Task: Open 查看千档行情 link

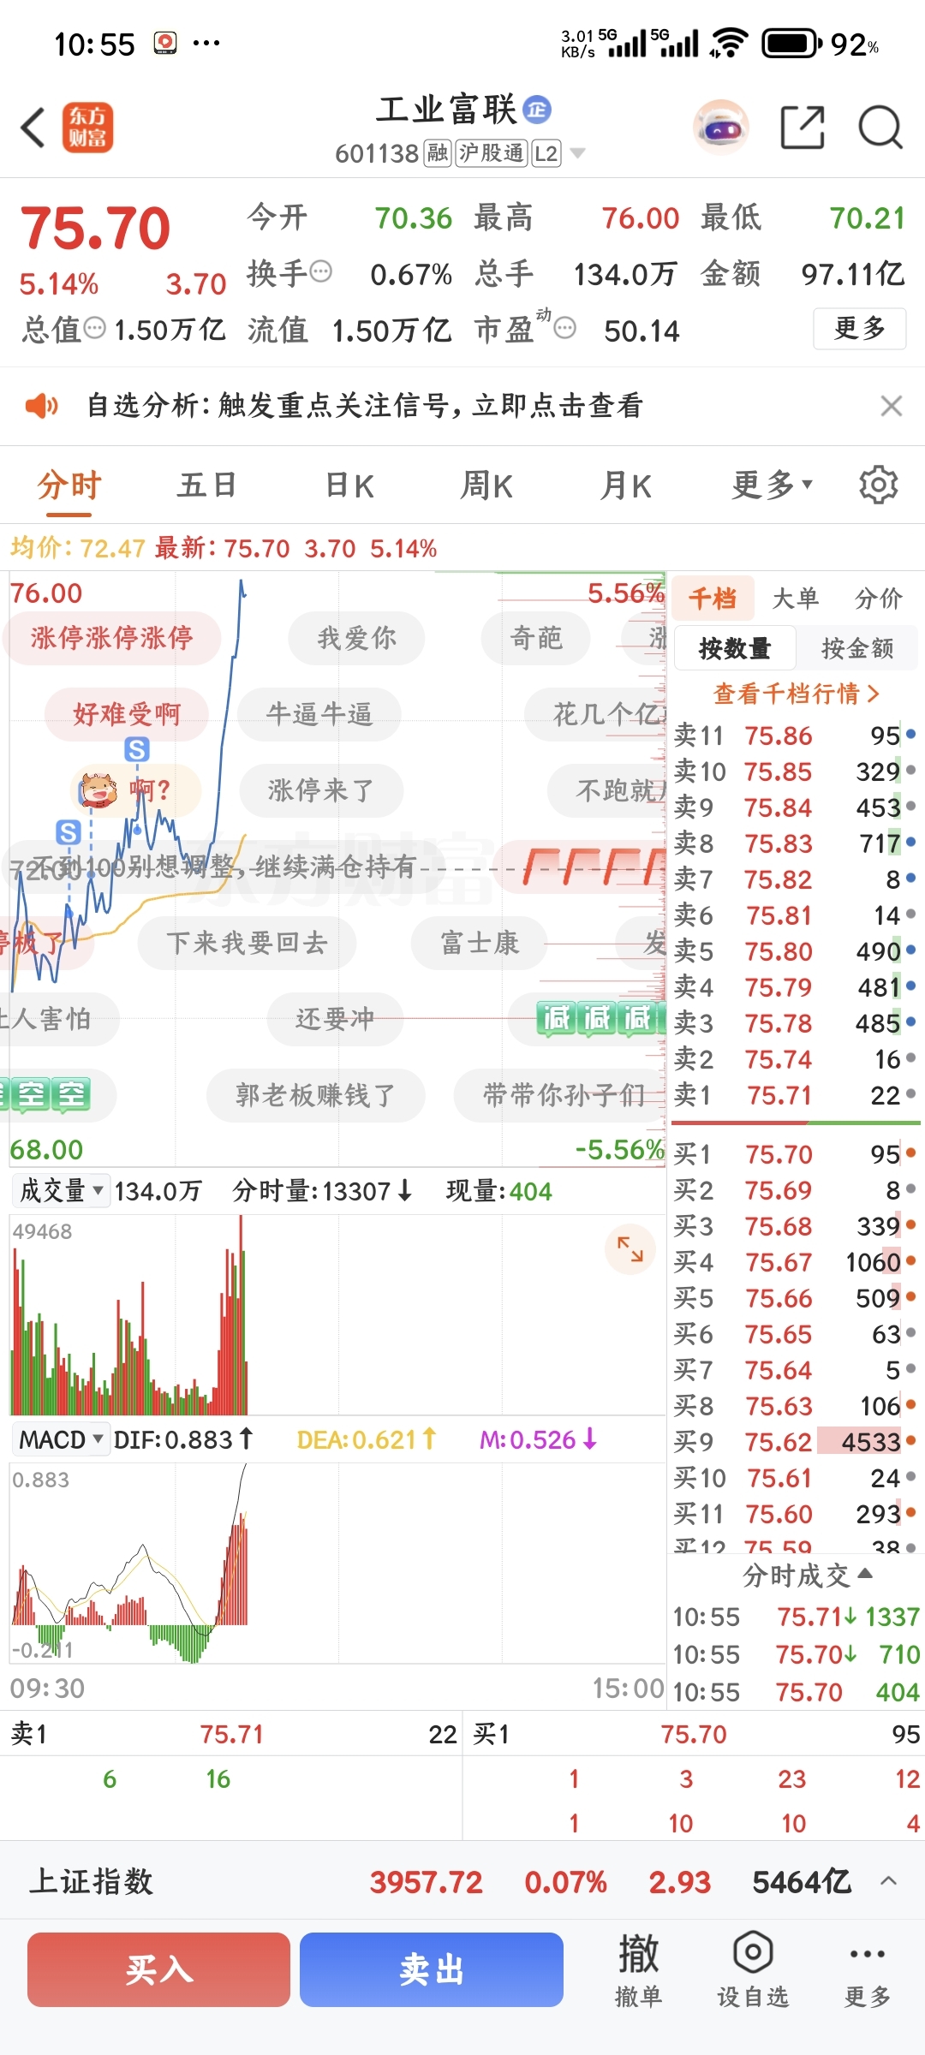Action: (797, 693)
